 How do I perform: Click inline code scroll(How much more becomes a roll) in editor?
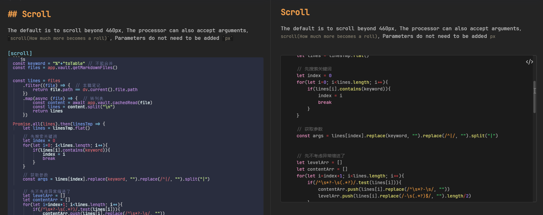59,38
